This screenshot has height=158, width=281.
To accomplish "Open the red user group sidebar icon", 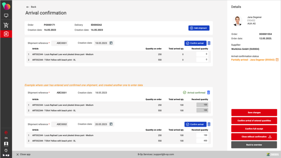I will (x=6, y=133).
